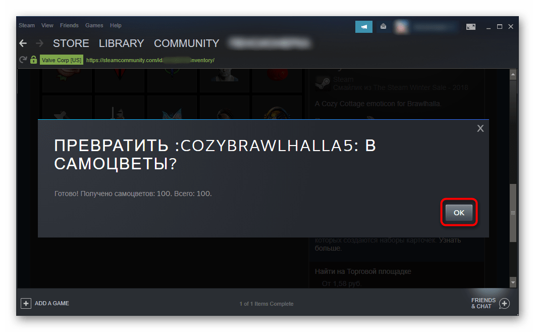The image size is (535, 332).
Task: Click scrollbar up arrow
Action: point(513,74)
